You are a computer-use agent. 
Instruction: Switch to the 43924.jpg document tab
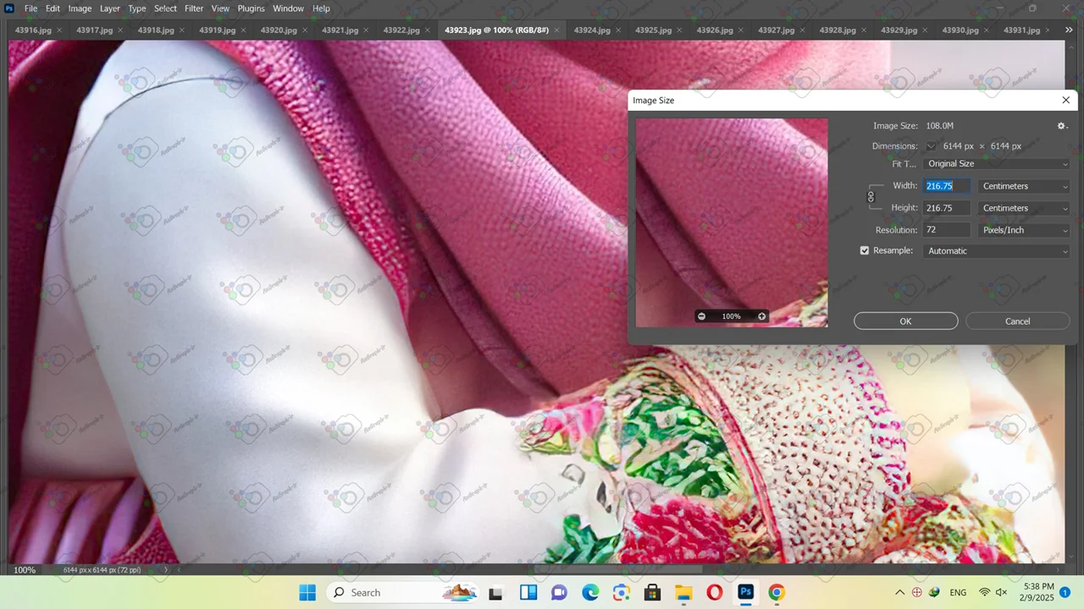(x=591, y=30)
